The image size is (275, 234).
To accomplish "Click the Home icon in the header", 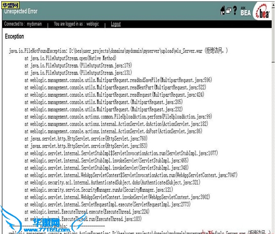I will click(x=223, y=11).
